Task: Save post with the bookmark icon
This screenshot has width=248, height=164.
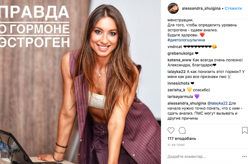Action: [x=245, y=130]
